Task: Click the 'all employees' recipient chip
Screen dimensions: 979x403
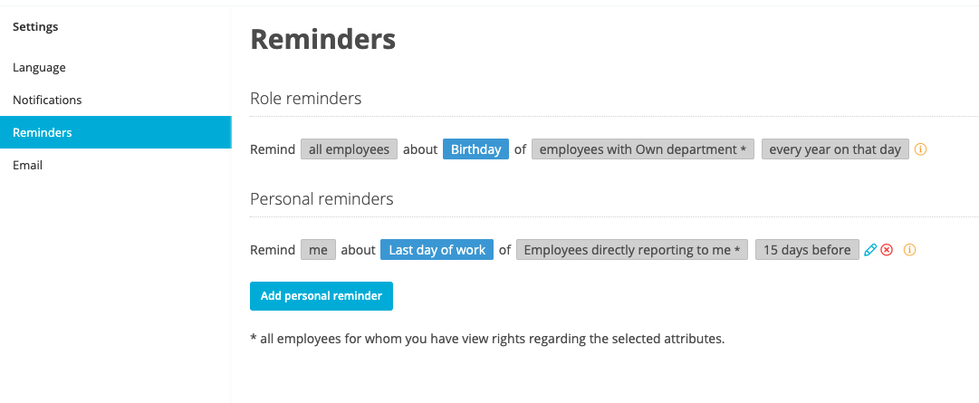Action: 349,149
